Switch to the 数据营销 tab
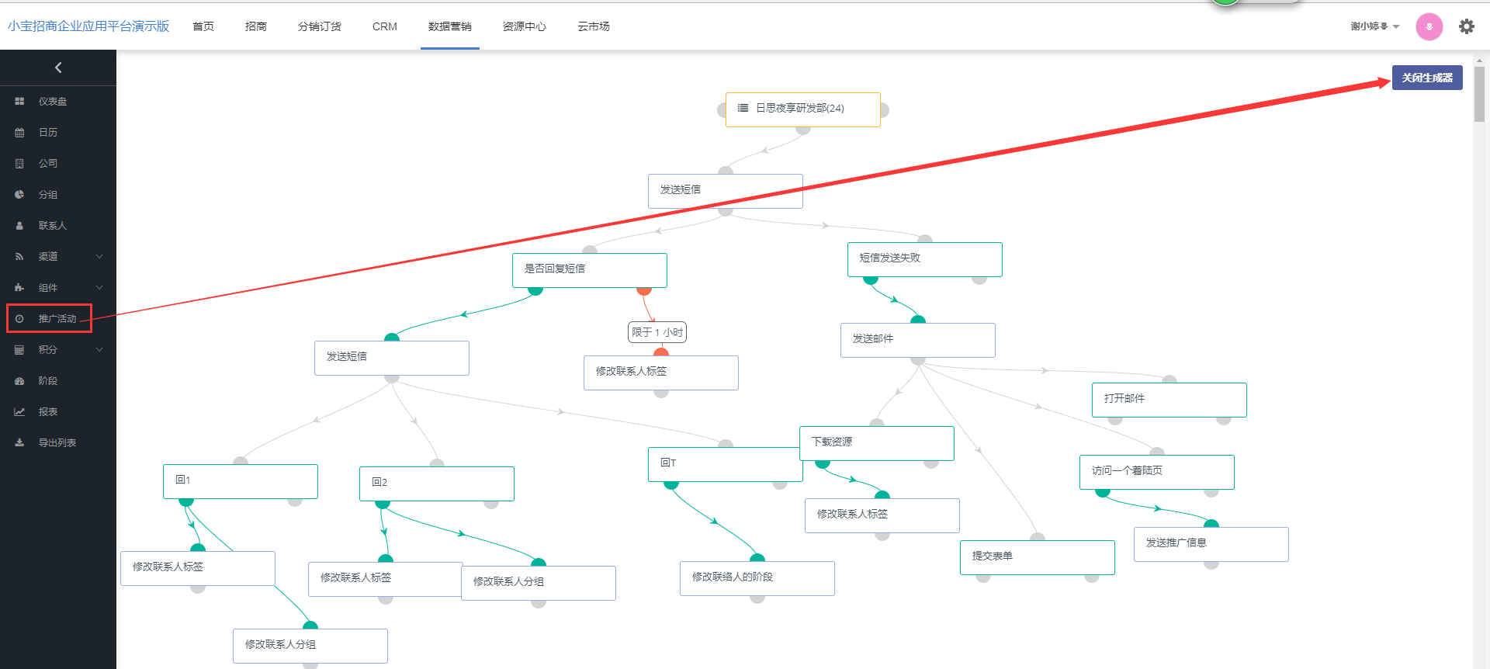 449,26
